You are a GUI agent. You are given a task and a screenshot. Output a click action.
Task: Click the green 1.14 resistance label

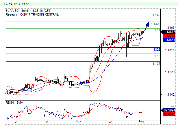pyautogui.click(x=157, y=30)
